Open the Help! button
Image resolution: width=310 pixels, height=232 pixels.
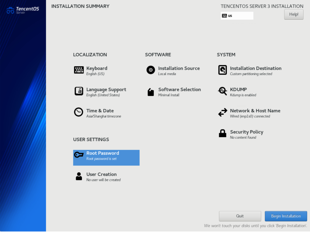(294, 15)
